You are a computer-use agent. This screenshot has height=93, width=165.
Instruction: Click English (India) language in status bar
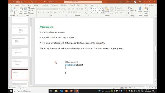coord(23,88)
